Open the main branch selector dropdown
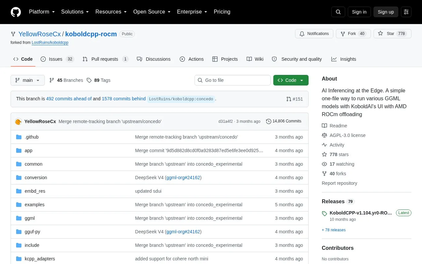Viewport: 422px width, 264px height. [x=28, y=80]
